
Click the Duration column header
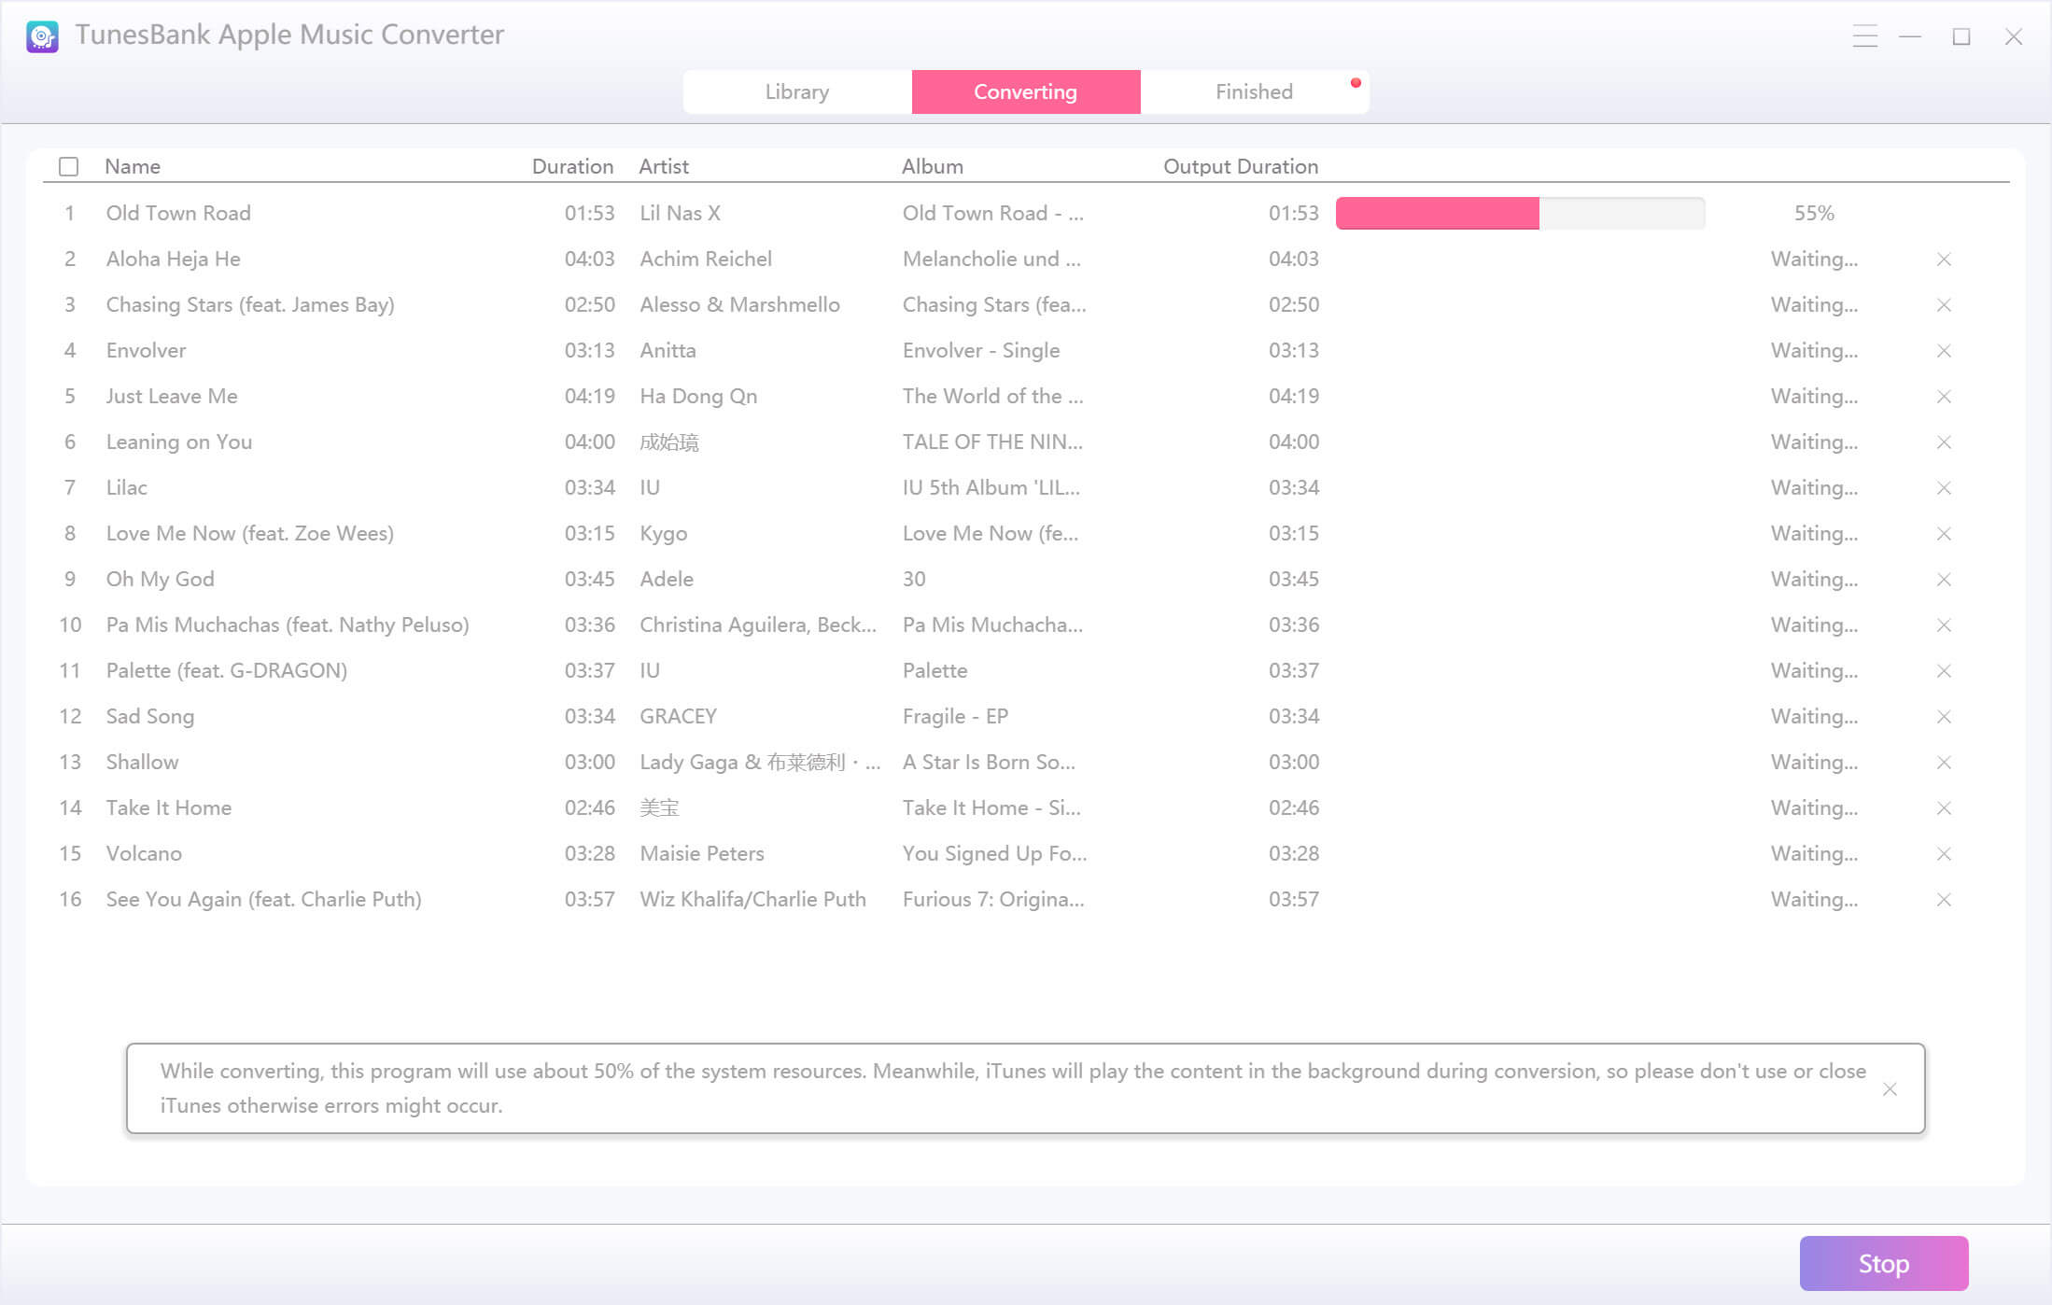tap(572, 166)
